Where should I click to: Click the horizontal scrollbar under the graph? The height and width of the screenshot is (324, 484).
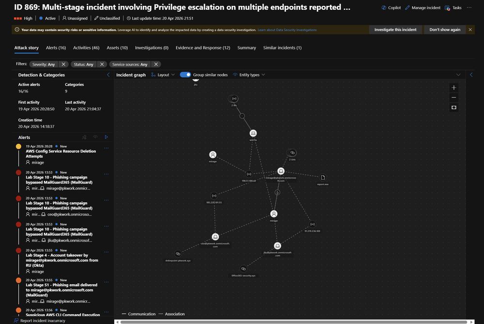coord(294,322)
